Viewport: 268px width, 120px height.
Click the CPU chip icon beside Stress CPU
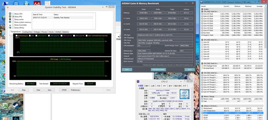10,14
